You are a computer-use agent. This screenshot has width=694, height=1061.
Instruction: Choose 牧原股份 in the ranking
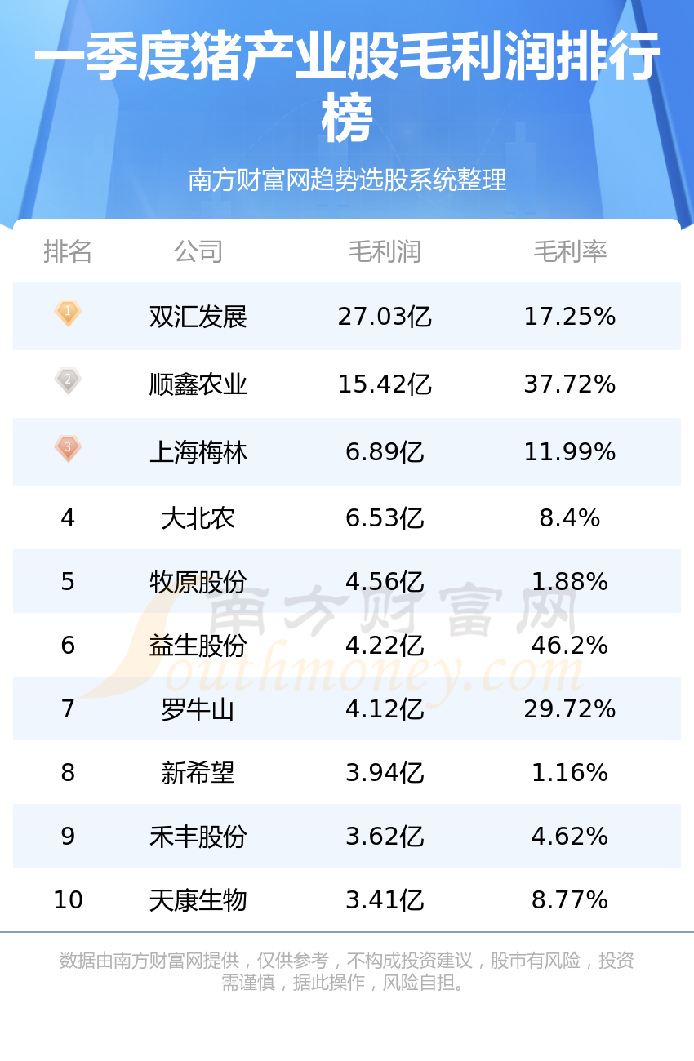198,582
